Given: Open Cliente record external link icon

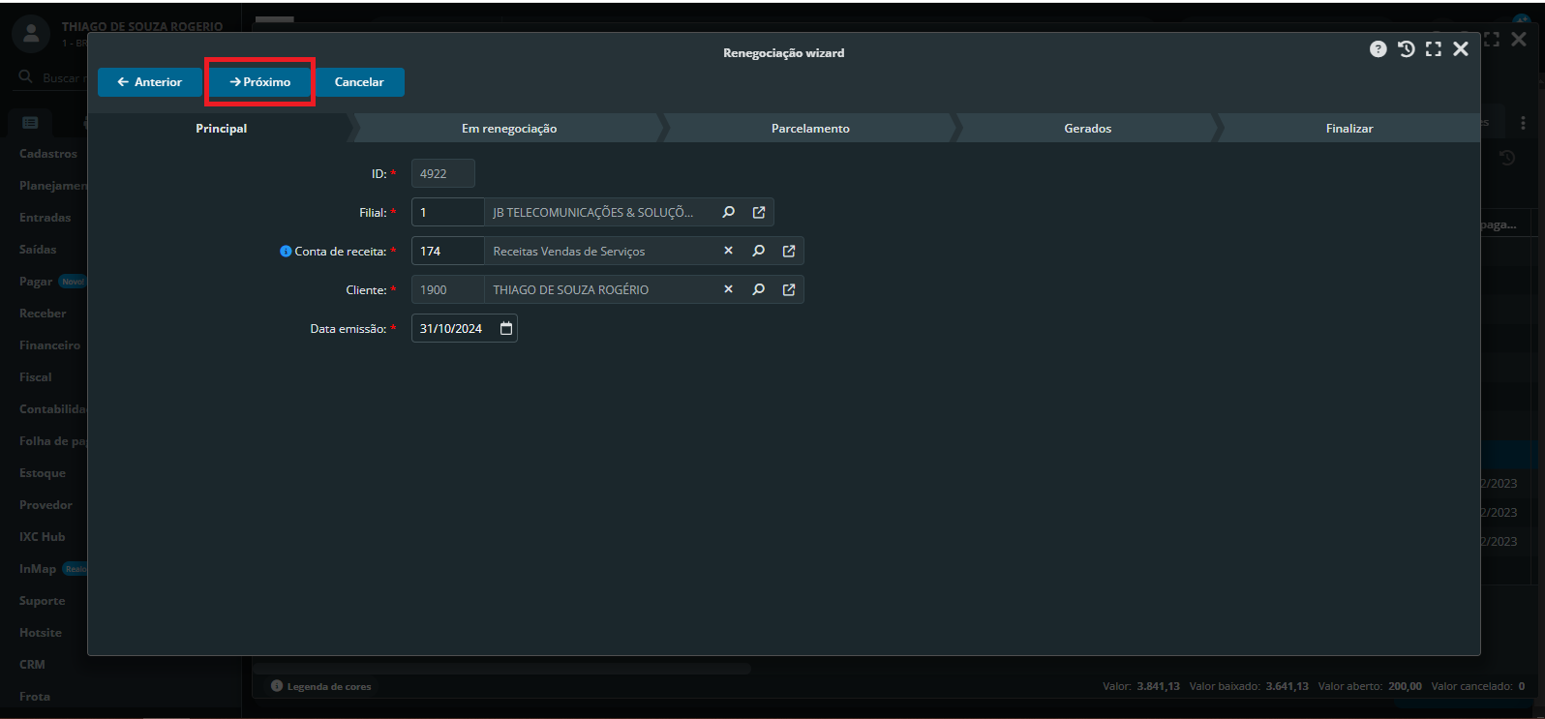Looking at the screenshot, I should point(789,289).
